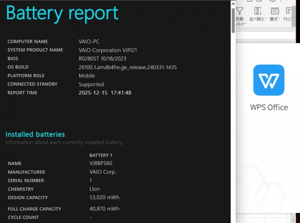Select the "VAIO Corporation VJPJ21" value
This screenshot has width=300, height=223.
(x=108, y=50)
